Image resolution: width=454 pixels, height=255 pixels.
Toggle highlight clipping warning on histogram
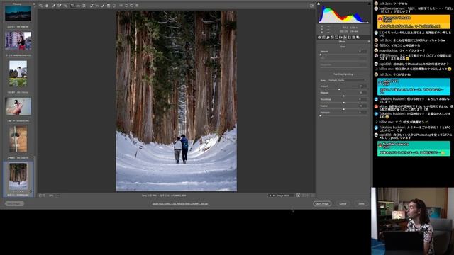coord(369,4)
